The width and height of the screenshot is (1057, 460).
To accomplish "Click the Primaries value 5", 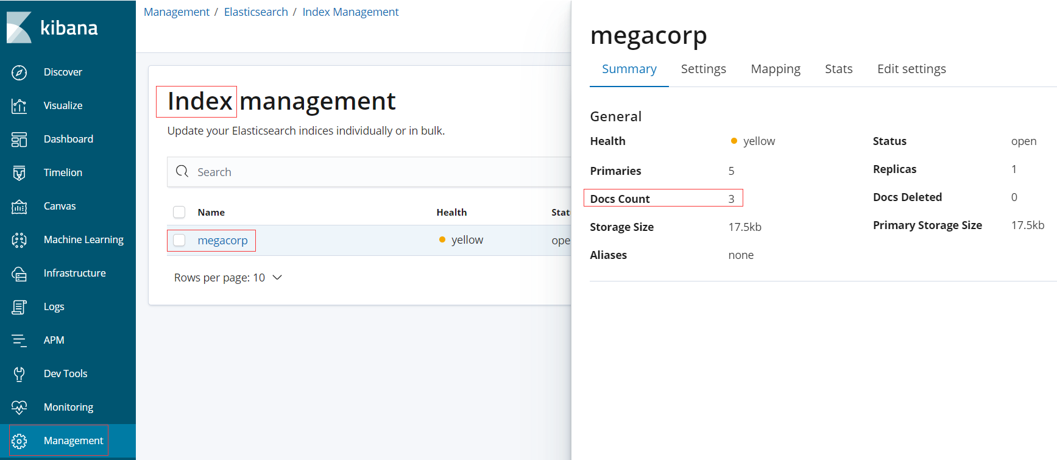I will pyautogui.click(x=731, y=171).
